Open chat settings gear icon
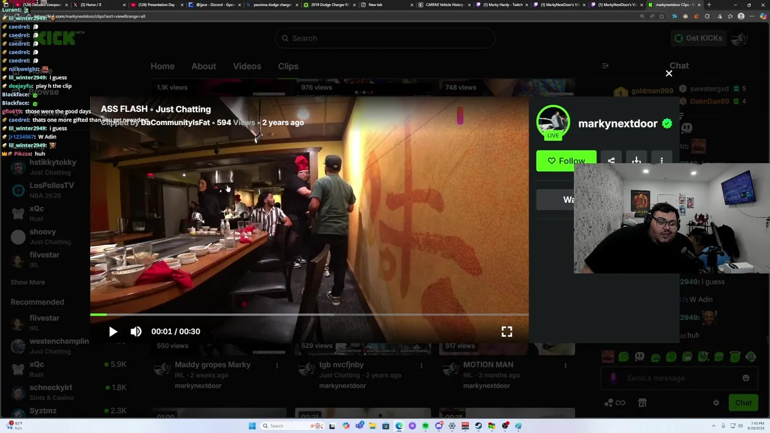The height and width of the screenshot is (433, 770). [716, 403]
